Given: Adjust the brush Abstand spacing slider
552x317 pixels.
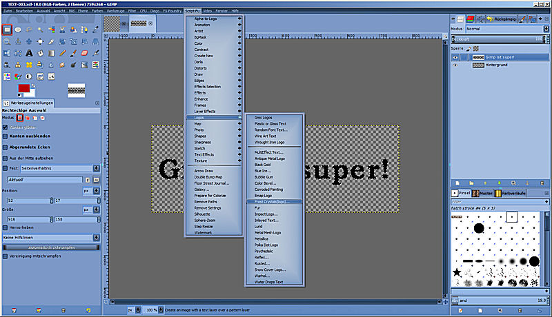Looking at the screenshot, I should click(499, 300).
